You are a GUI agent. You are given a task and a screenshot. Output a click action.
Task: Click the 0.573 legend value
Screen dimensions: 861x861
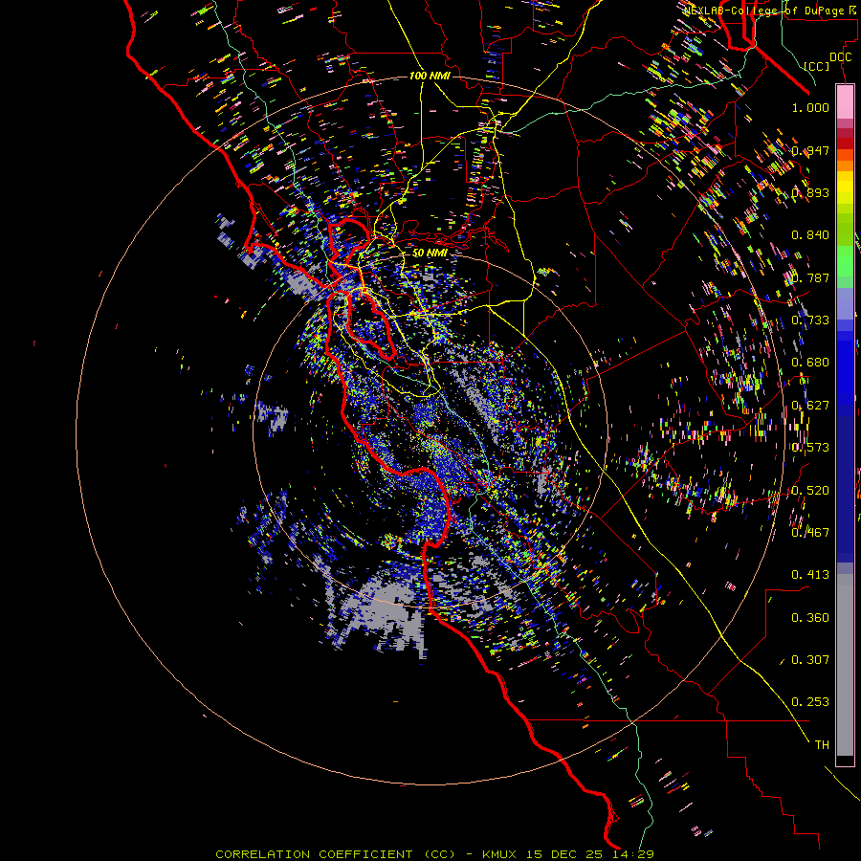click(x=810, y=448)
